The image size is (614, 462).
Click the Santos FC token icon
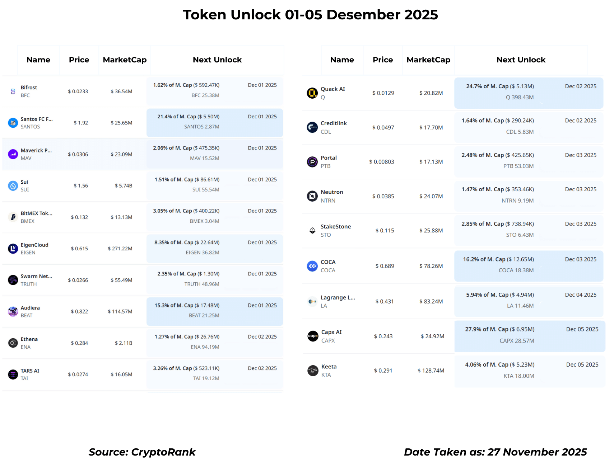coord(13,123)
